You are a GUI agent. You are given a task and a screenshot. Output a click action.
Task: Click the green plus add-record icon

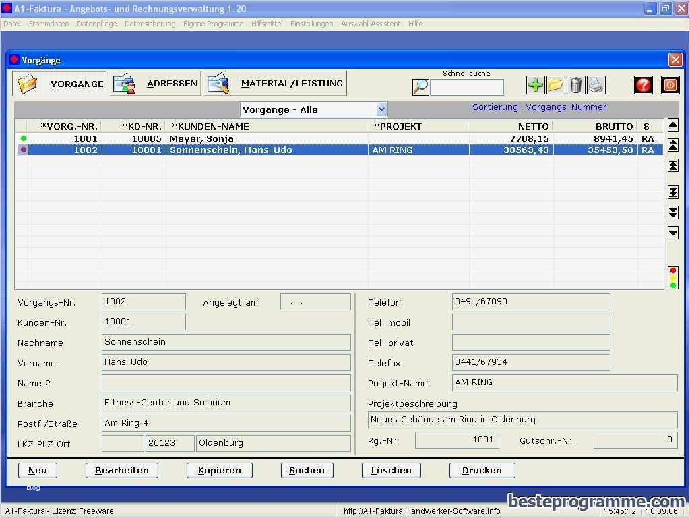[536, 85]
